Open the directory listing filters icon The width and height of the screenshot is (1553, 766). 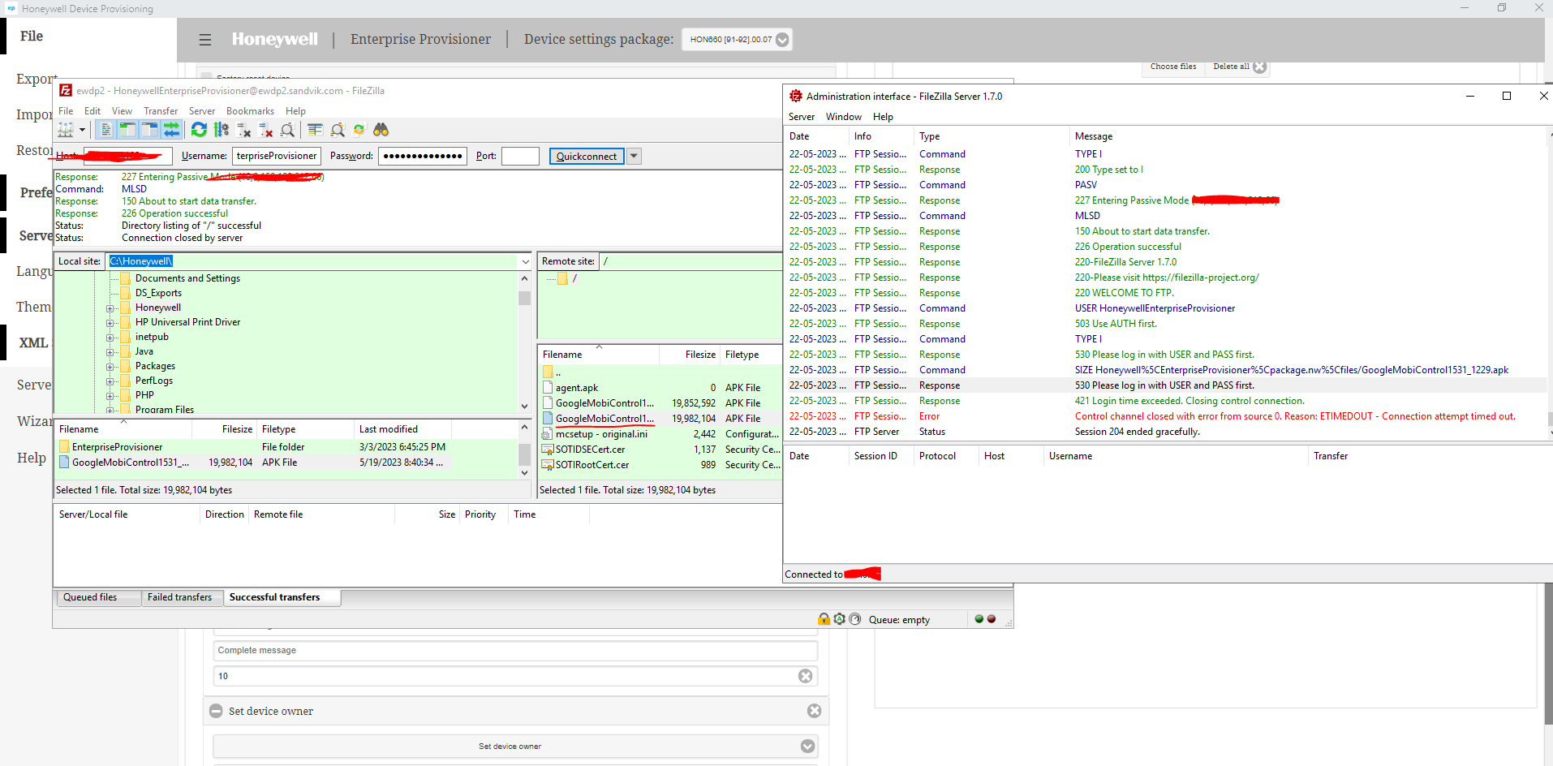click(x=315, y=130)
